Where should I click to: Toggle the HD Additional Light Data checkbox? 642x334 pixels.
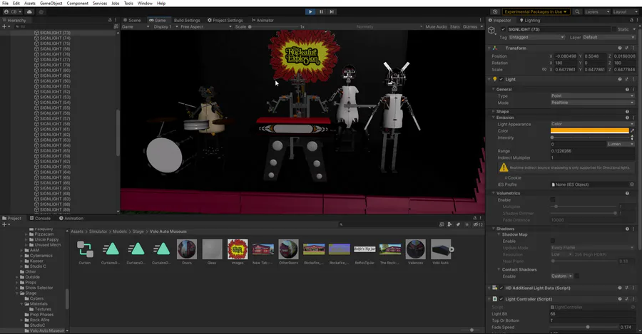pyautogui.click(x=501, y=288)
